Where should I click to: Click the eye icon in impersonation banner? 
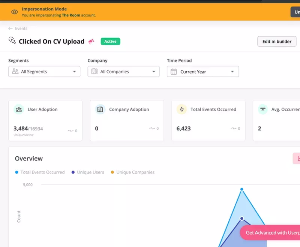[14, 12]
